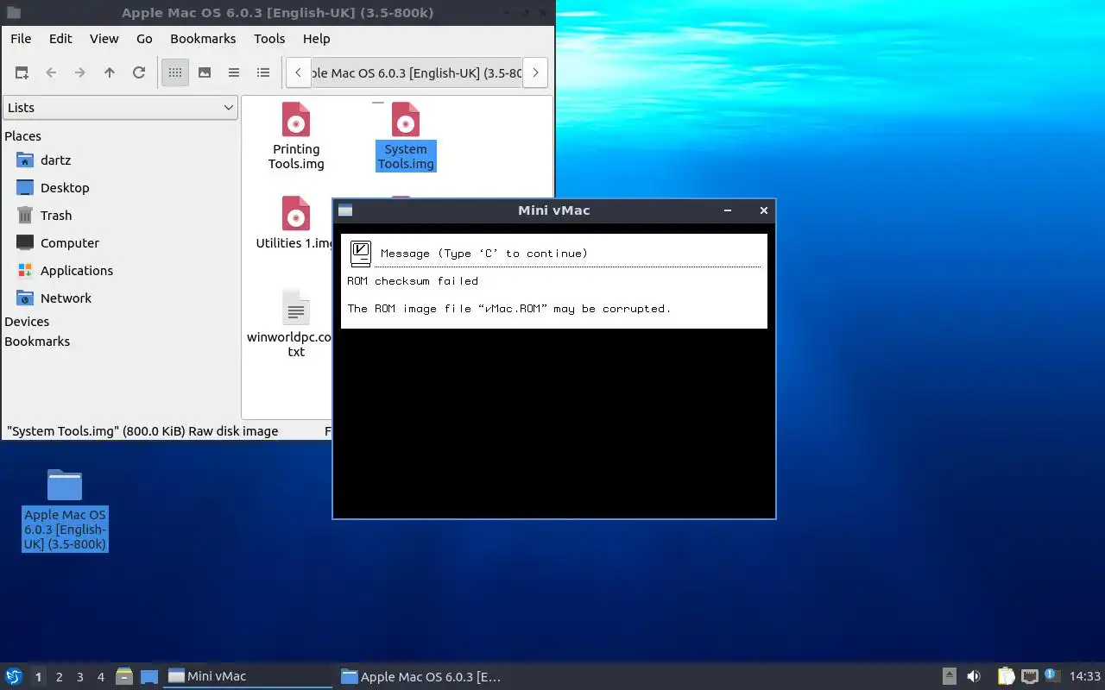Click the 14:33 clock

click(x=1085, y=677)
